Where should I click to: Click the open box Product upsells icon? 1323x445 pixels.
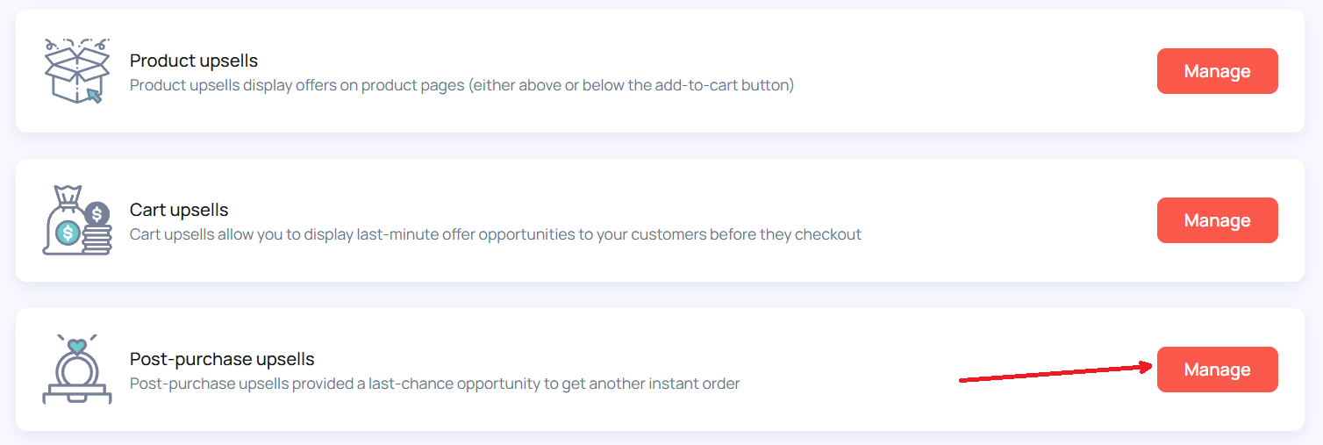pos(77,71)
